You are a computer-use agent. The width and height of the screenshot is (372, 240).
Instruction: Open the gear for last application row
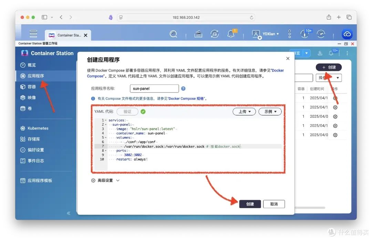[335, 135]
